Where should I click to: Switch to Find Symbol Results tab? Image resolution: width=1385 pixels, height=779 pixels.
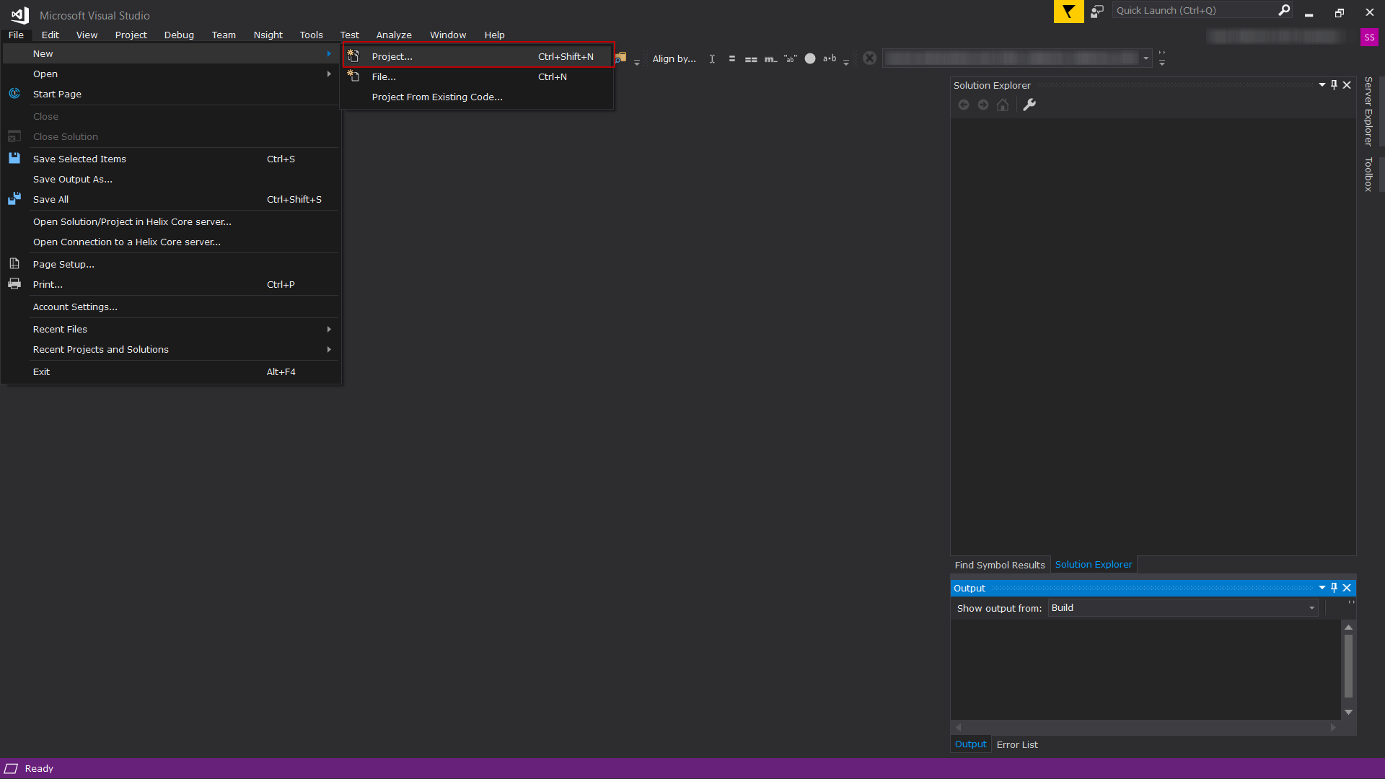(x=999, y=565)
